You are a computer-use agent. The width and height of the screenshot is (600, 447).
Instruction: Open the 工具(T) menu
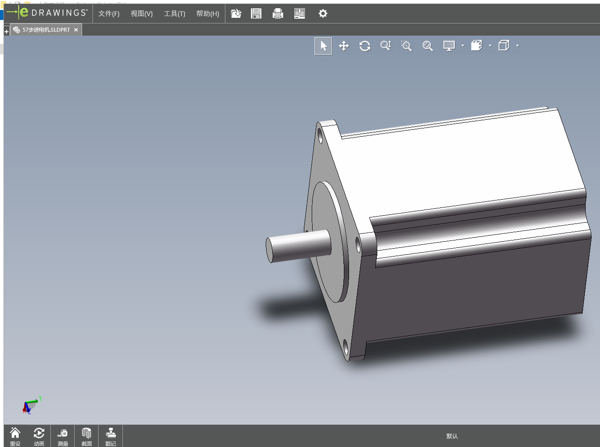pyautogui.click(x=174, y=13)
